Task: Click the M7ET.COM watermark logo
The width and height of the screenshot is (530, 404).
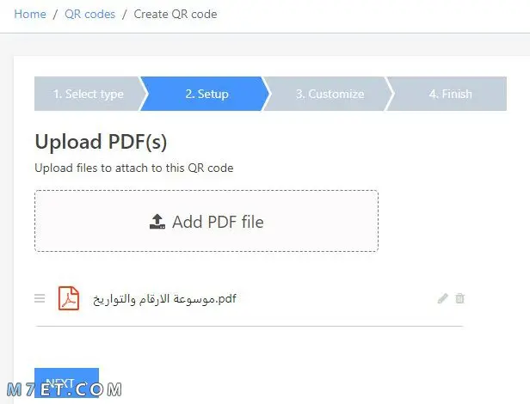Action: [x=65, y=389]
